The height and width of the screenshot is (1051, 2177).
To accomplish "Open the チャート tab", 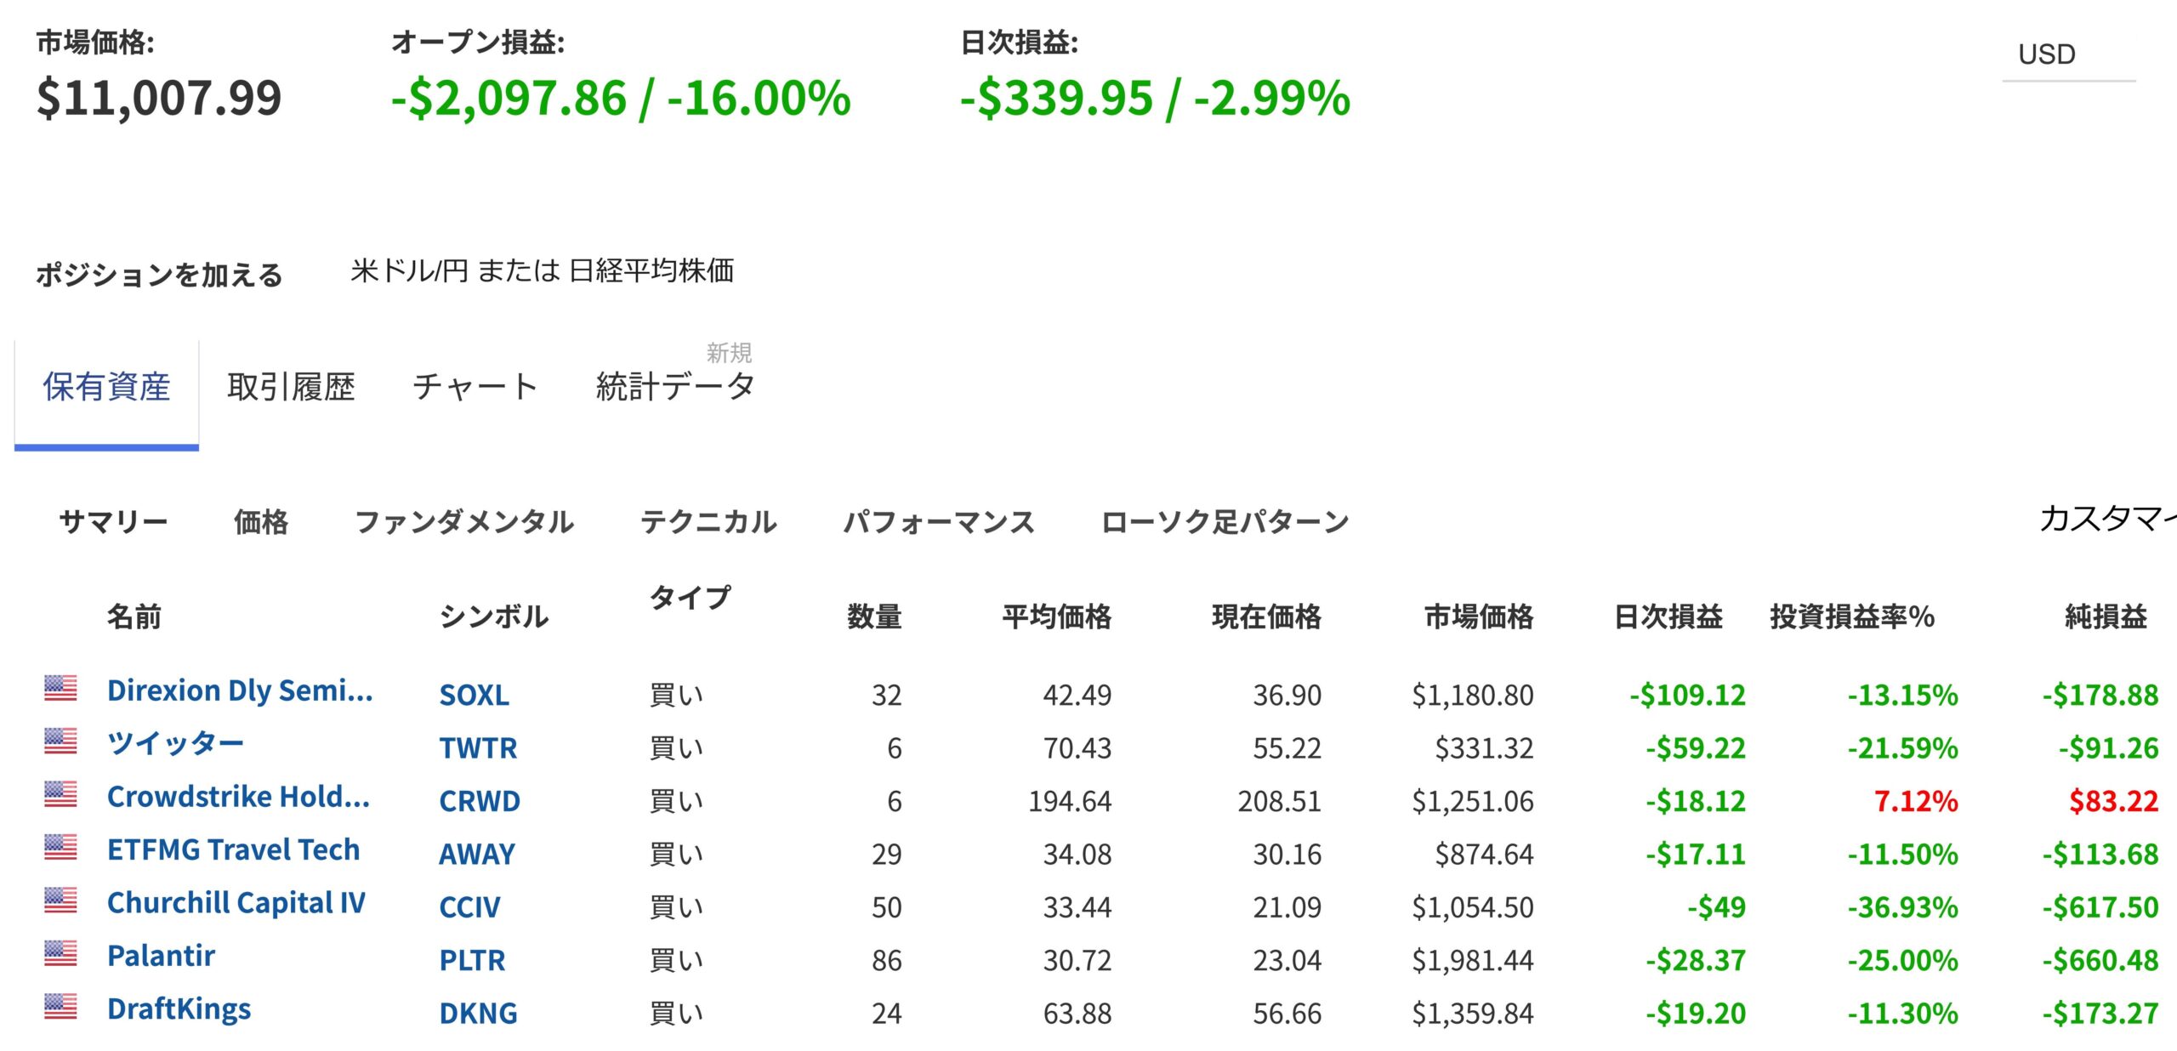I will click(x=475, y=387).
